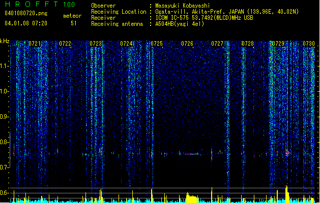The image size is (320, 203).
Task: Click the 0728 time marker
Action: pos(248,44)
